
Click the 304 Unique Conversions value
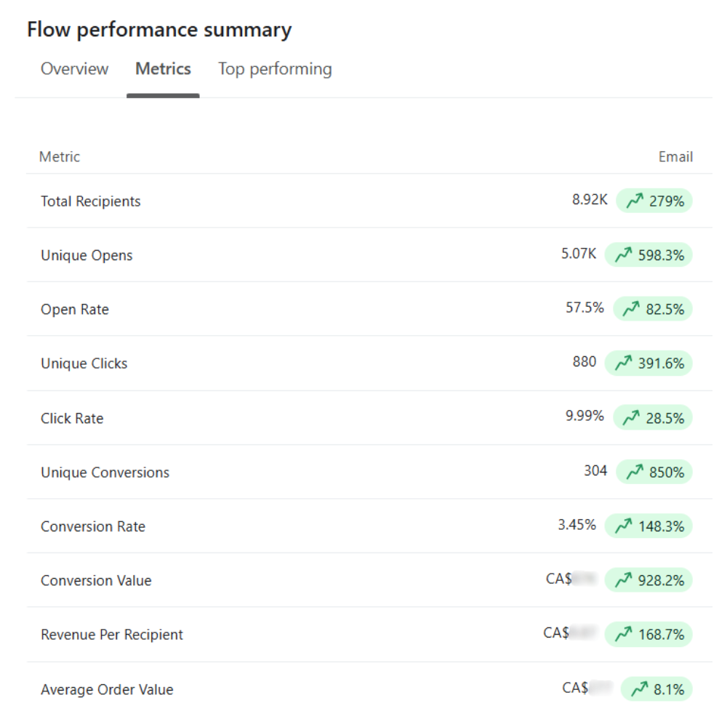tap(595, 470)
